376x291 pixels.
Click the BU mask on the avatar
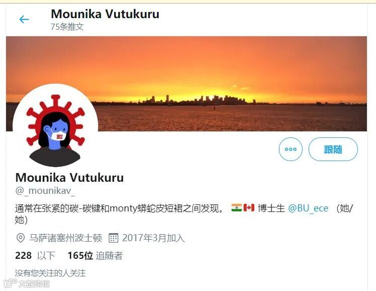pos(58,135)
